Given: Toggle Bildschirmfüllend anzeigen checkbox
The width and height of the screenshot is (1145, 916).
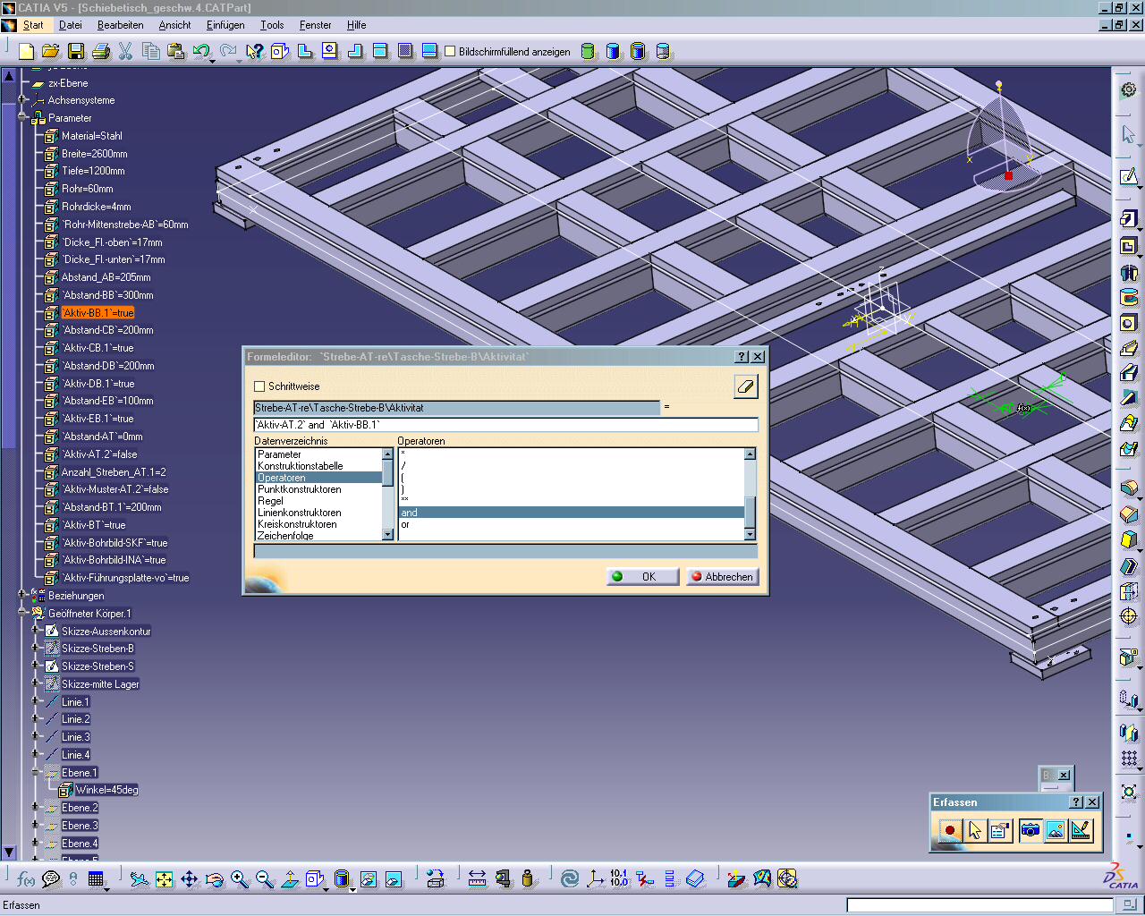Looking at the screenshot, I should click(x=450, y=52).
